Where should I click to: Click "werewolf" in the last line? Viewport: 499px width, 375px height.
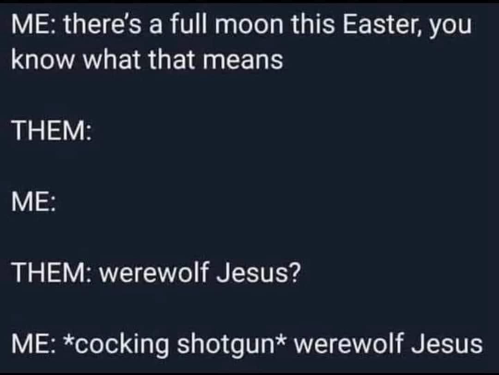(349, 344)
